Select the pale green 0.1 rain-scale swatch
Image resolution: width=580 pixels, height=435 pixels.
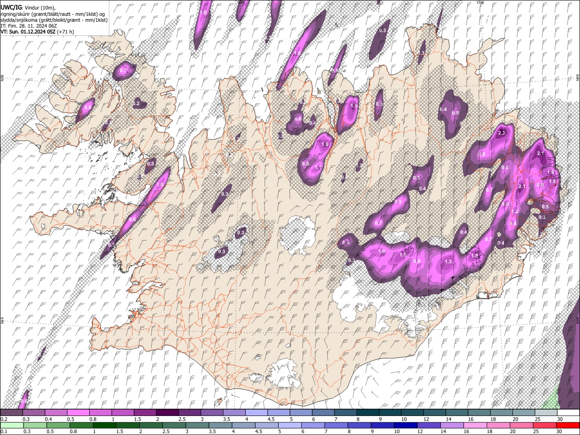[12, 425]
